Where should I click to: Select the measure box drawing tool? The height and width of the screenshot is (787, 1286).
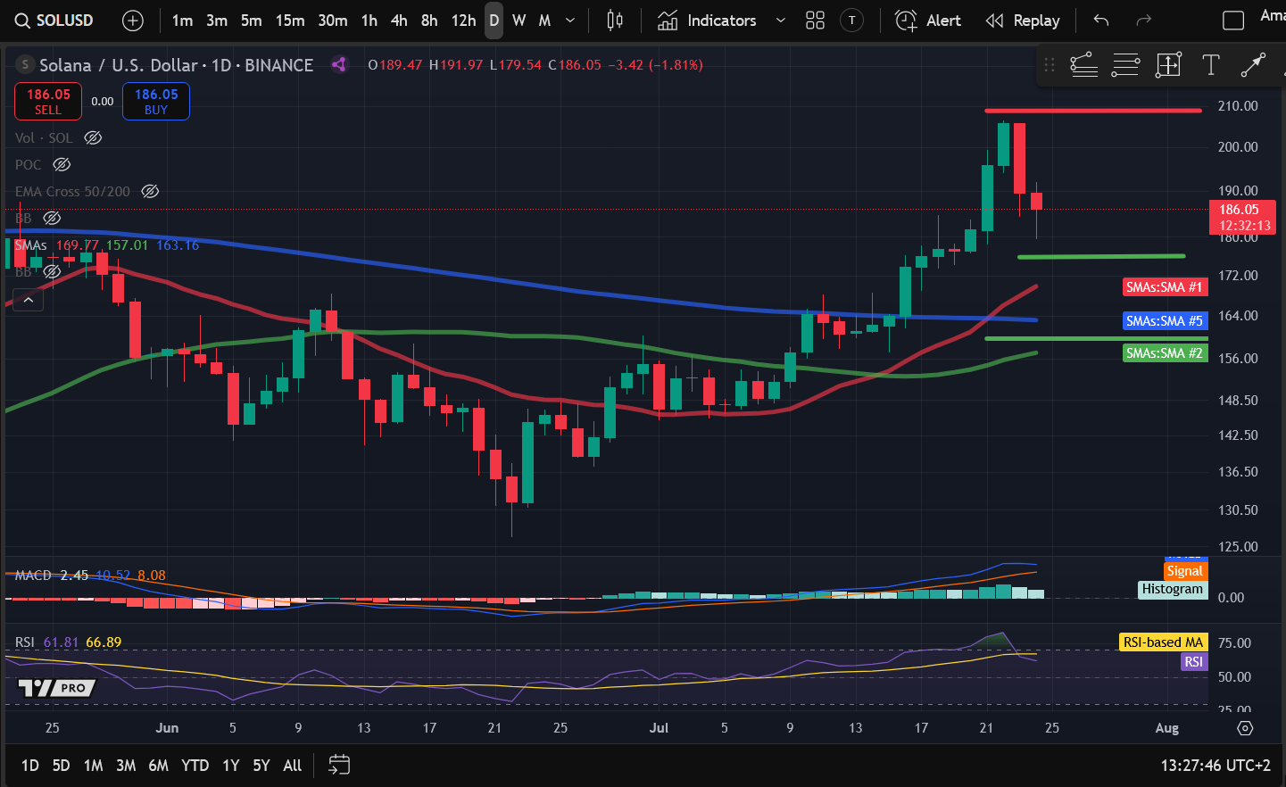pyautogui.click(x=1168, y=64)
